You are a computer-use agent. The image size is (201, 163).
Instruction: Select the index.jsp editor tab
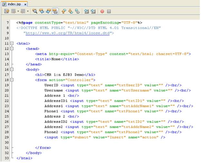coord(14,4)
